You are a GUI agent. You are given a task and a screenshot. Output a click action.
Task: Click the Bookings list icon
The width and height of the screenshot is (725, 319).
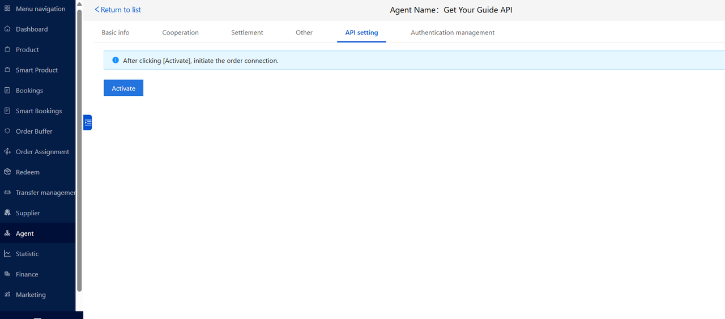(7, 90)
